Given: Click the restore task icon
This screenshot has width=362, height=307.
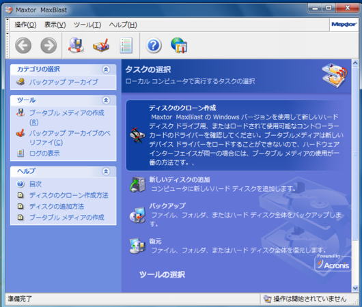Looking at the screenshot, I should click(x=137, y=246).
